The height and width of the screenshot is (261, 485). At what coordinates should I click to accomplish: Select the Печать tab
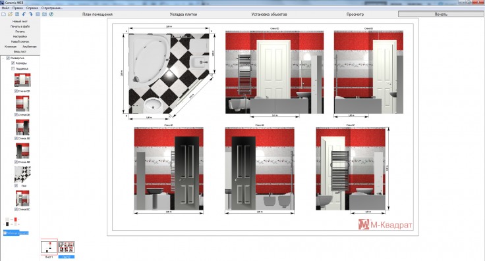pos(441,14)
